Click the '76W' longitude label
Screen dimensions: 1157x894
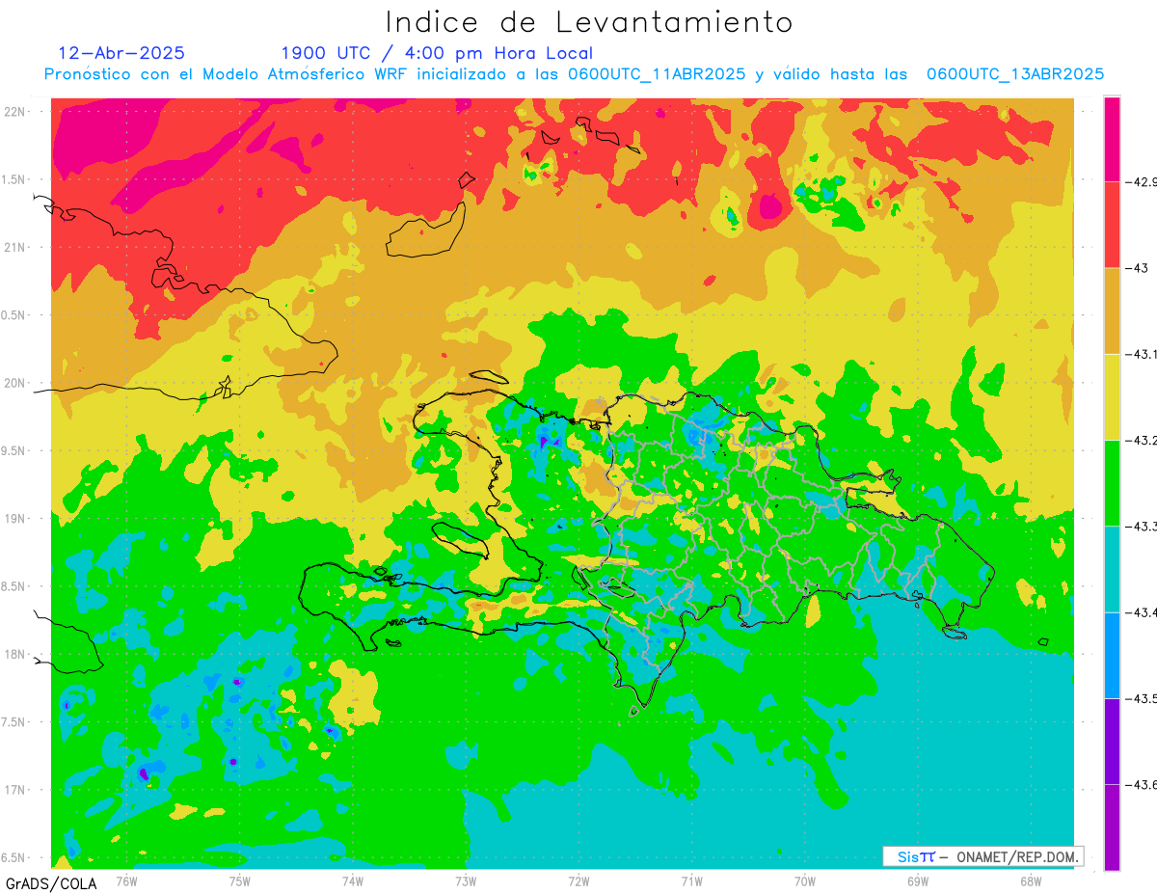coord(126,880)
